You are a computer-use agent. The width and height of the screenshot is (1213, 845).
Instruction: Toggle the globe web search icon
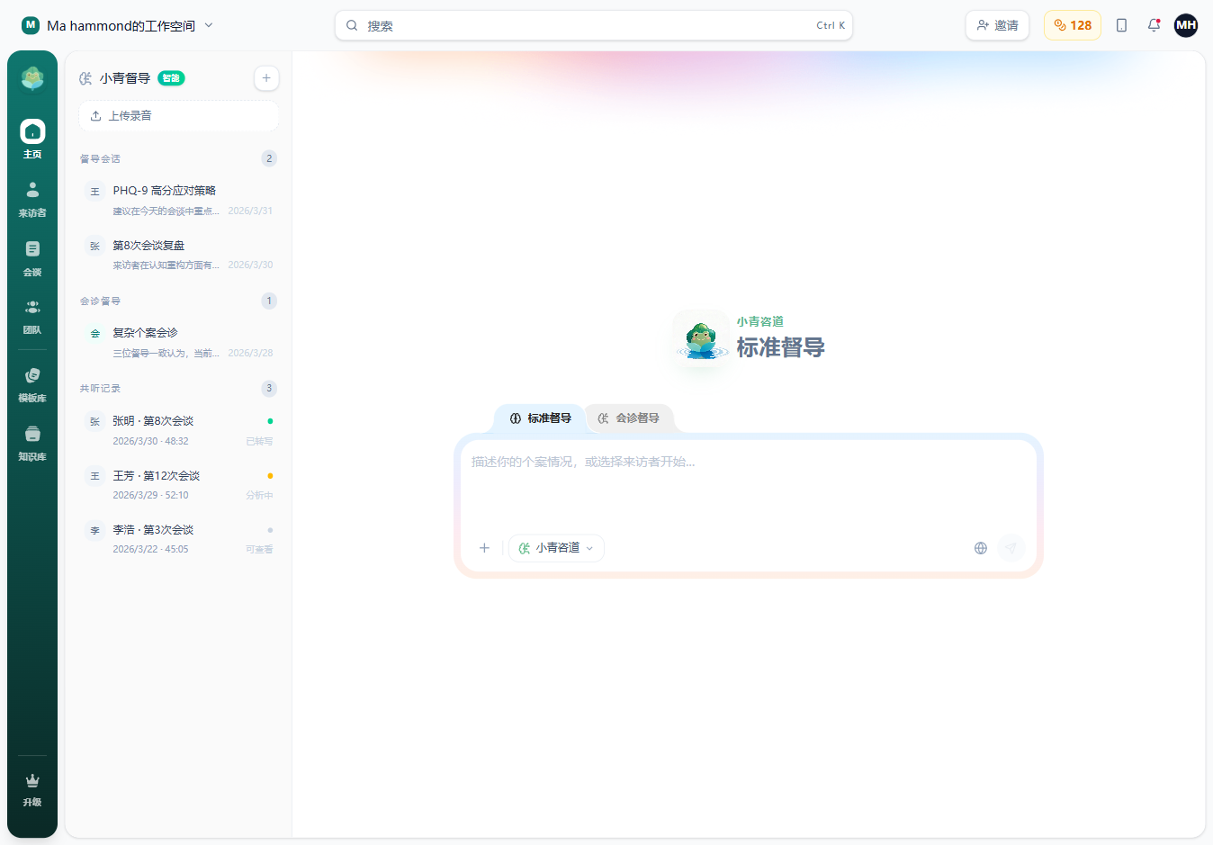coord(981,548)
